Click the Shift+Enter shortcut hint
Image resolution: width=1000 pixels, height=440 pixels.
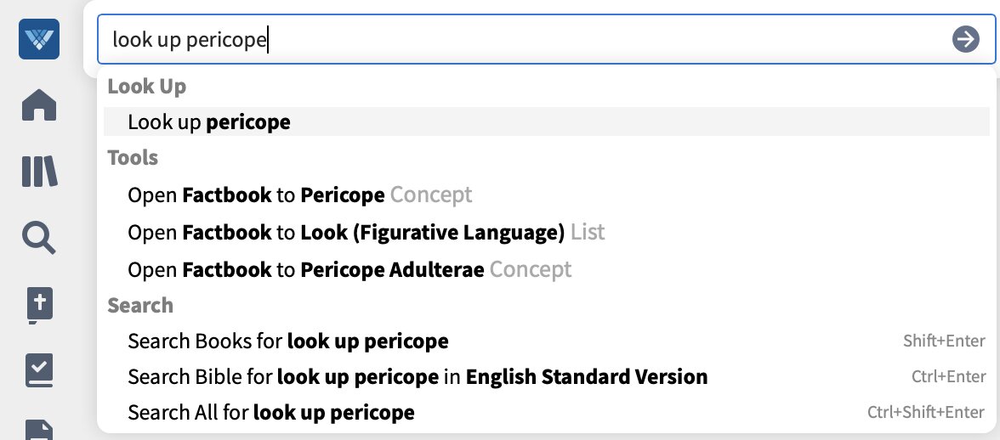pos(944,341)
